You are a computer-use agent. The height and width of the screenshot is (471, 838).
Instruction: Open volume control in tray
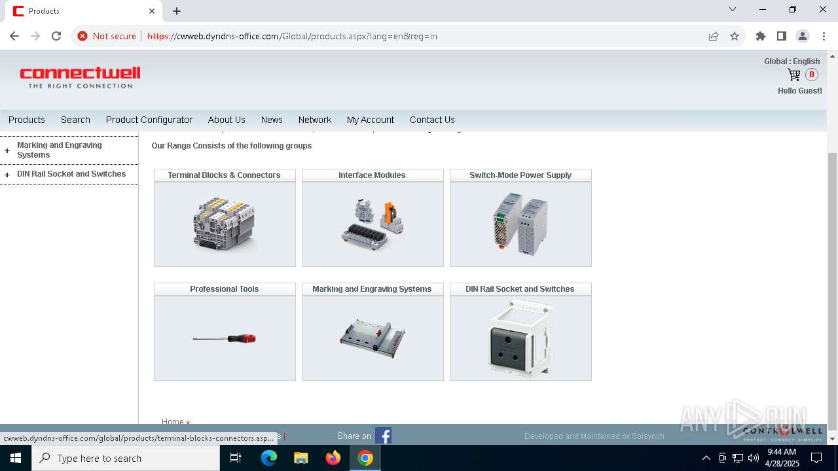754,458
